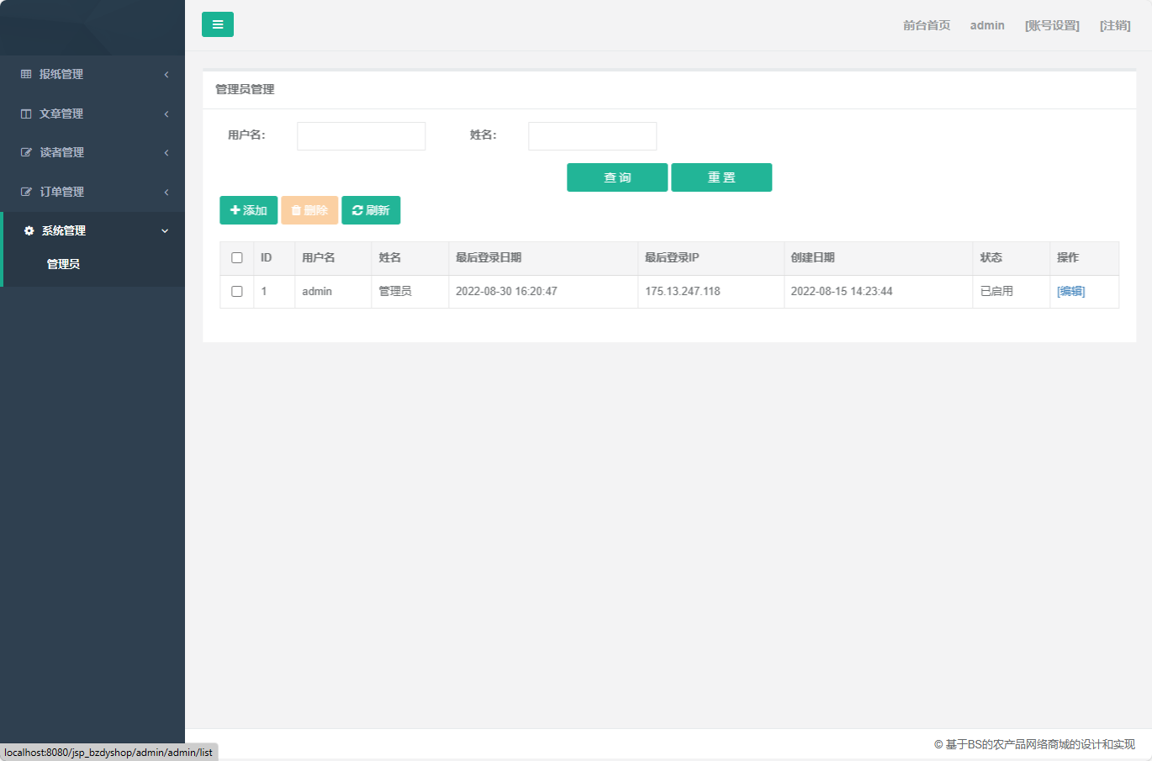The height and width of the screenshot is (761, 1152).
Task: Click the 文章管理 article management icon
Action: 25,114
